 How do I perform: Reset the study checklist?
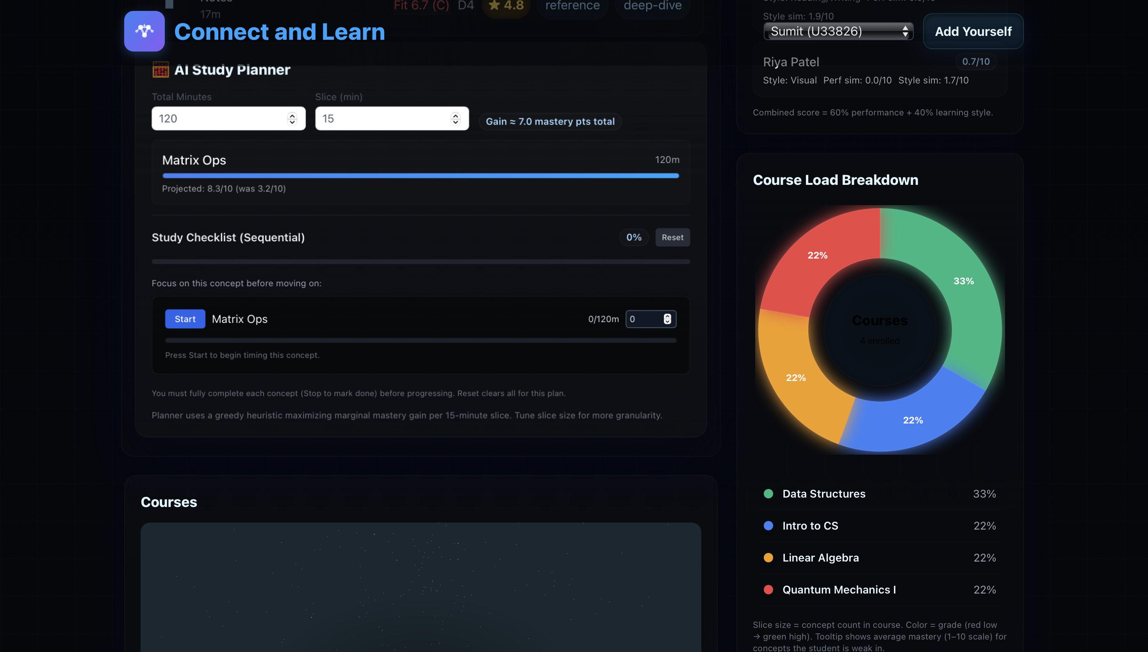pyautogui.click(x=672, y=237)
